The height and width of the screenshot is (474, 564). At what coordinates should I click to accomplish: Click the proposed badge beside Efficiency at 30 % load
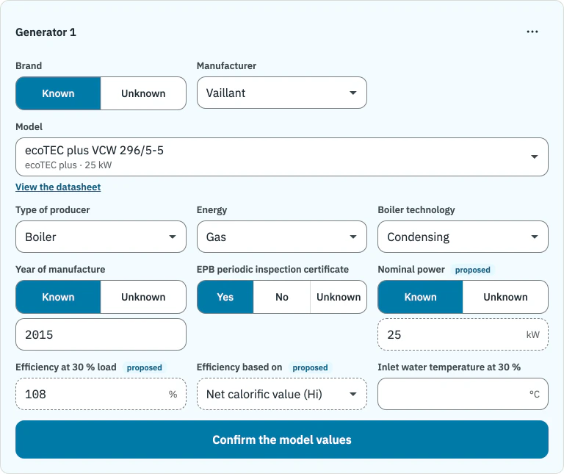[x=144, y=367]
